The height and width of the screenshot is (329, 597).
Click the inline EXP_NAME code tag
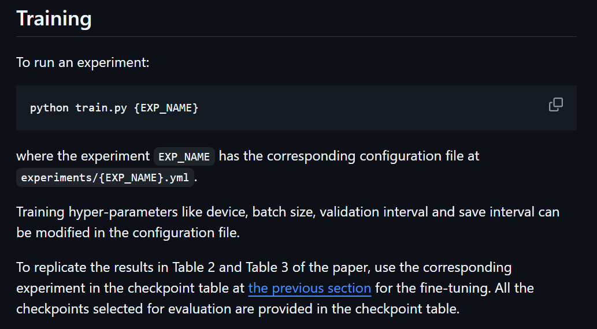click(184, 156)
